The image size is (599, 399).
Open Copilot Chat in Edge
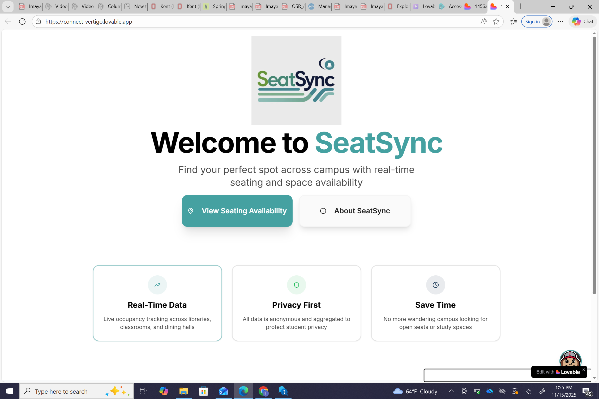pyautogui.click(x=583, y=21)
